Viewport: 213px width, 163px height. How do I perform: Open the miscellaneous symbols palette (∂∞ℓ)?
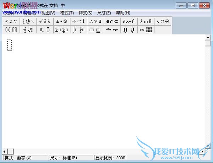tap(129, 21)
